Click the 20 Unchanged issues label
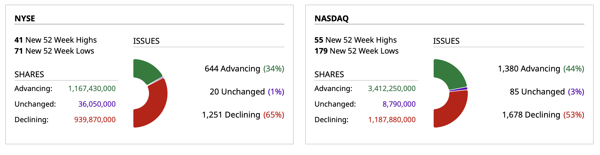This screenshot has width=600, height=155. 247,92
